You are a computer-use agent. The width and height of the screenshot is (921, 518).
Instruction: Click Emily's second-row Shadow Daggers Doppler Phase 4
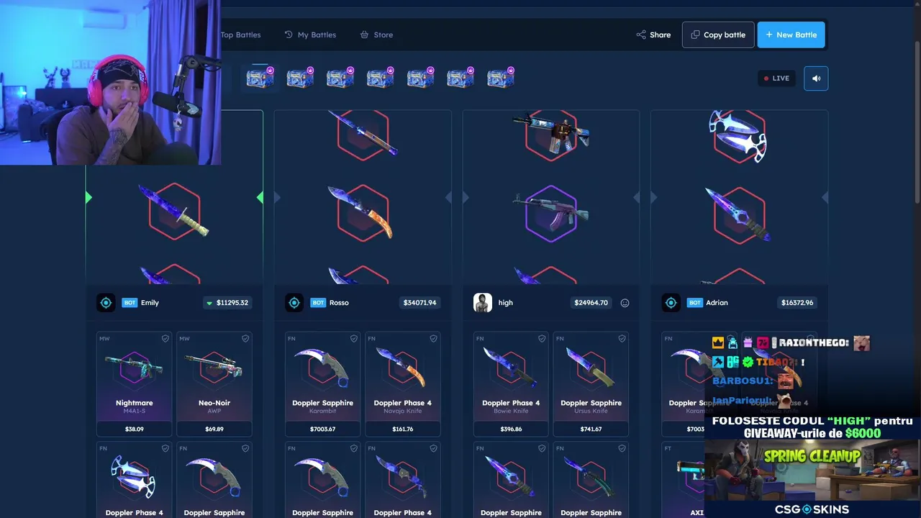(135, 480)
